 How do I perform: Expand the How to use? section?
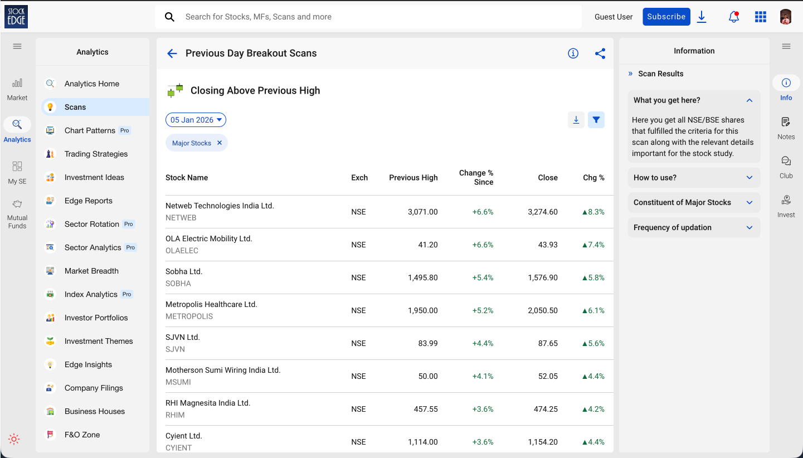[x=694, y=178]
